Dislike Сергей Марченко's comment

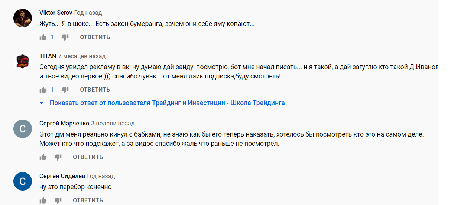[58, 157]
